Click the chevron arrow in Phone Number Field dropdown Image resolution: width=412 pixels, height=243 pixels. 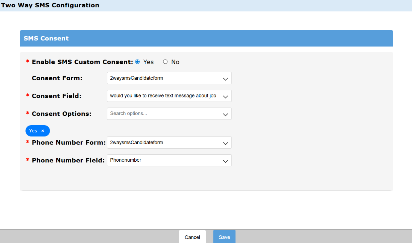click(225, 161)
